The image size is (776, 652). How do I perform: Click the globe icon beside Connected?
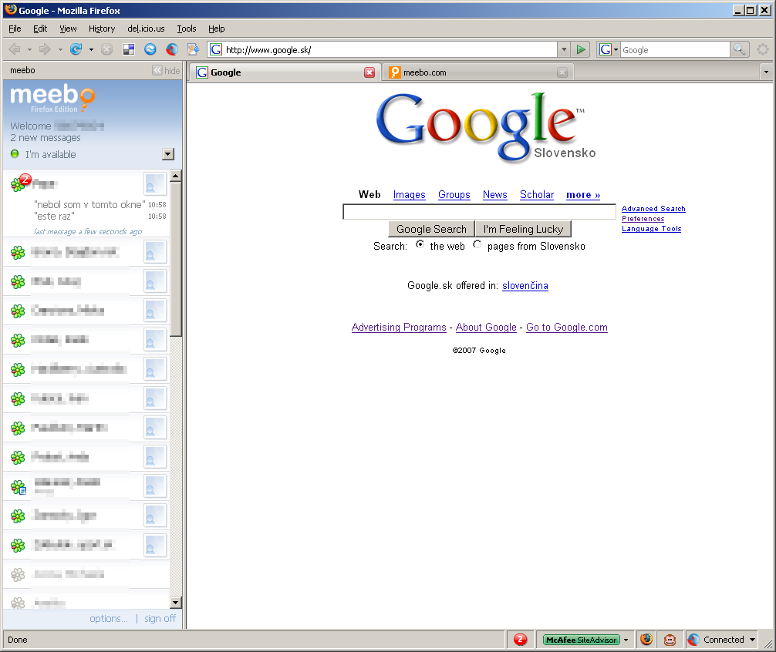(x=693, y=640)
